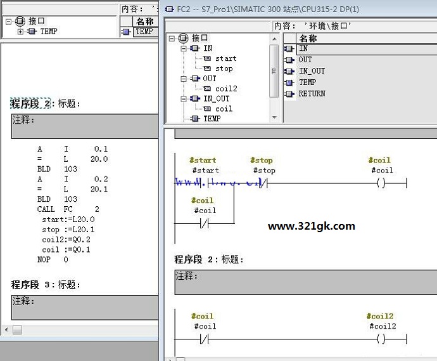Collapse the 接口 root node in FC2 tree
This screenshot has width=437, height=361.
pyautogui.click(x=172, y=39)
